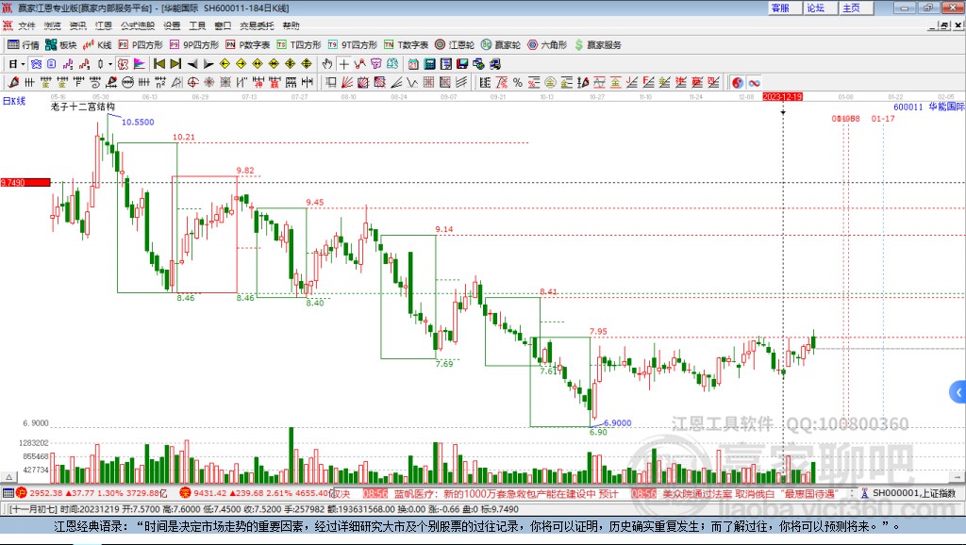
Task: Open the T四方形 tool
Action: tap(299, 45)
